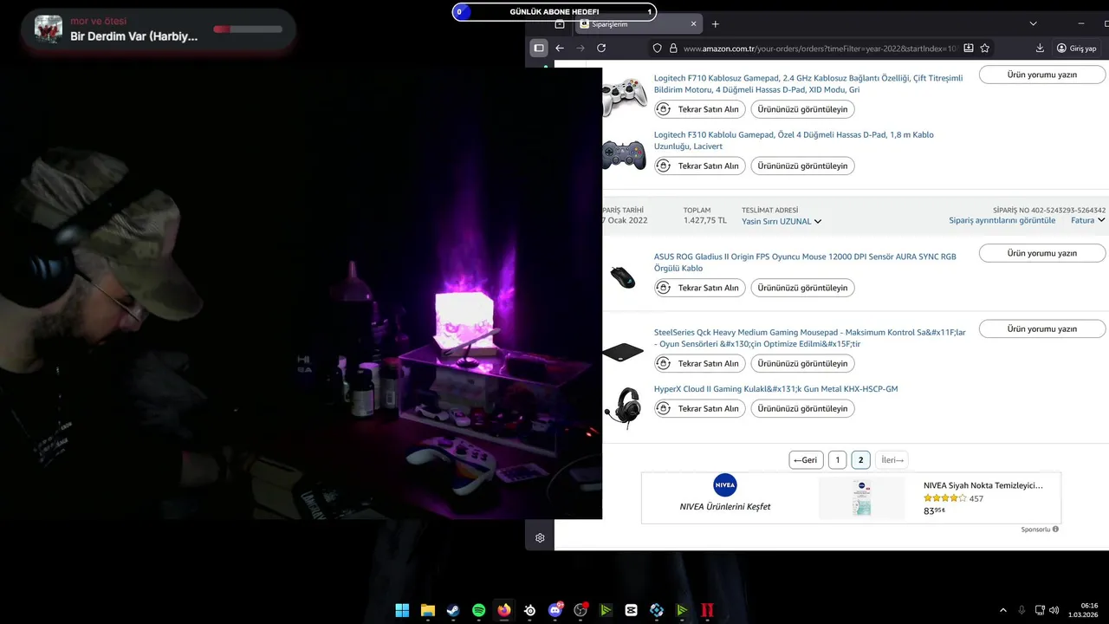Image resolution: width=1109 pixels, height=624 pixels.
Task: Click Ürününüzü görüntüleyin for Logitech F710
Action: coord(802,109)
